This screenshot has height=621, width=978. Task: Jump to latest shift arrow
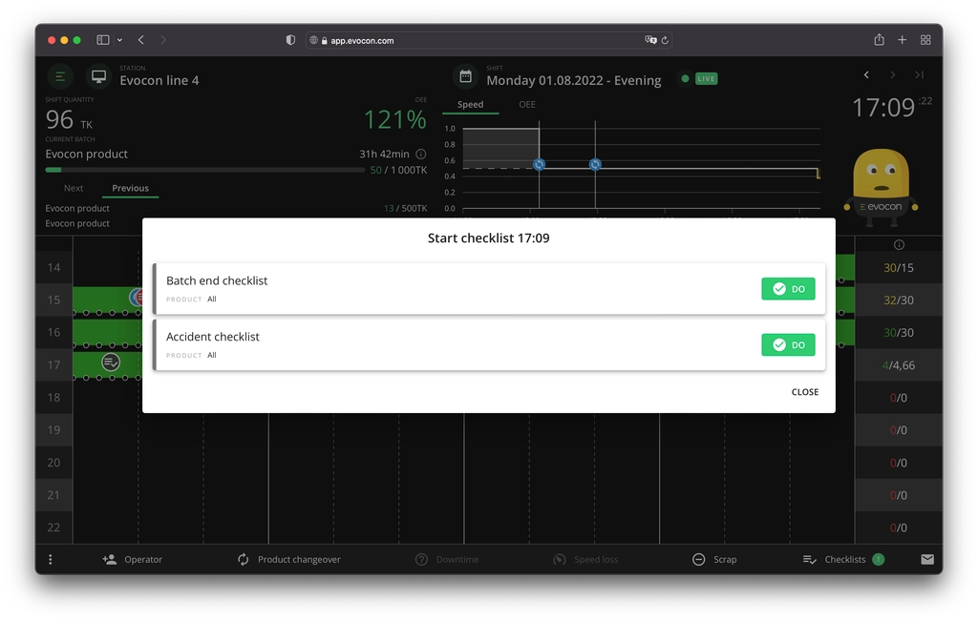click(919, 74)
